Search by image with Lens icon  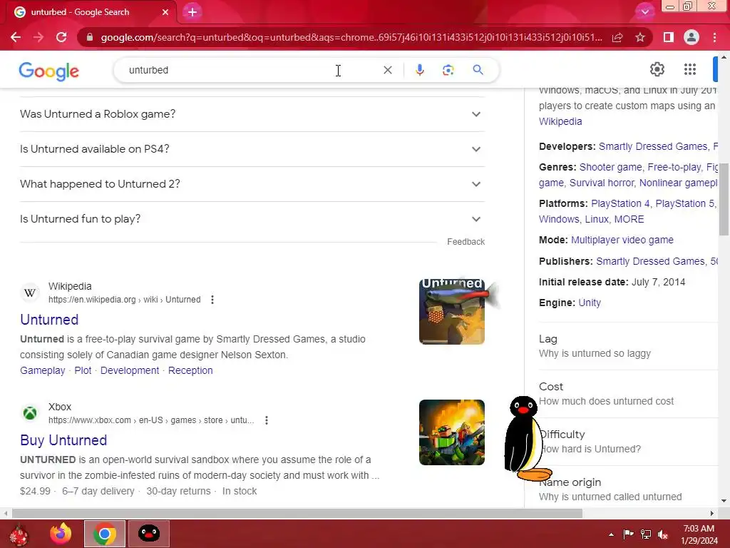point(448,70)
